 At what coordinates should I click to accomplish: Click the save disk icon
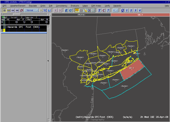tap(49, 10)
